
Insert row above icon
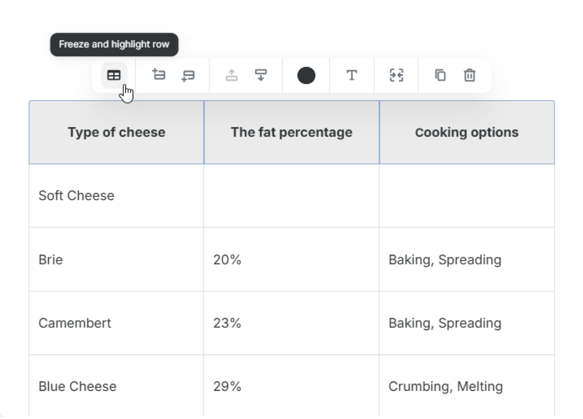[x=159, y=75]
